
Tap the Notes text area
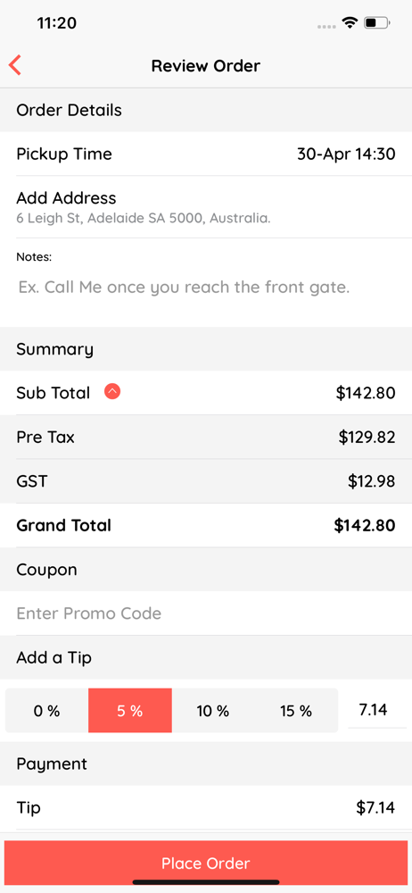click(206, 287)
